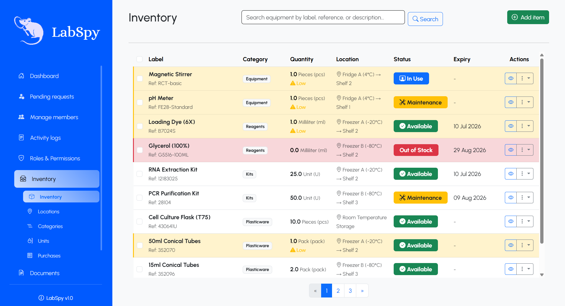Click the previous page « arrow
565x306 pixels.
click(x=315, y=291)
